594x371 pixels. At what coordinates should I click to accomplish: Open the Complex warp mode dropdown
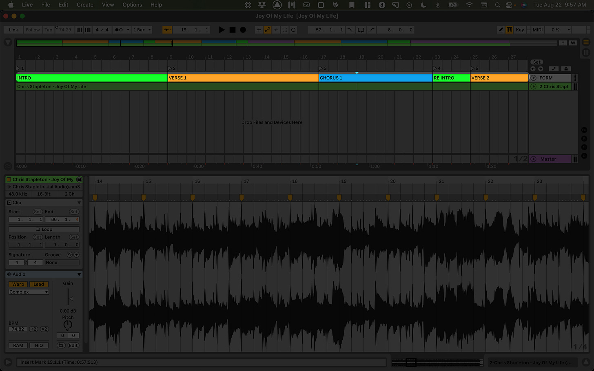coord(29,292)
